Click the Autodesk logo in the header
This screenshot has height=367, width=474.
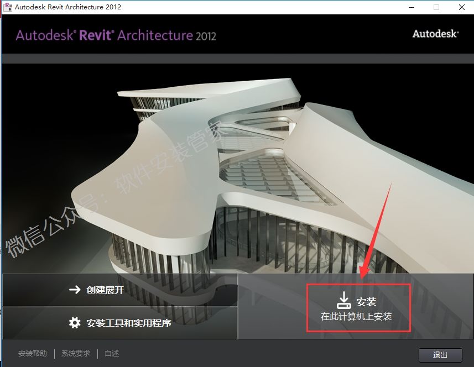click(435, 34)
